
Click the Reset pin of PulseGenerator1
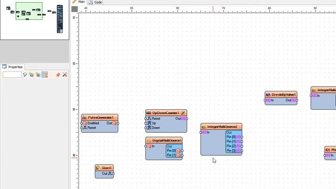[81, 128]
